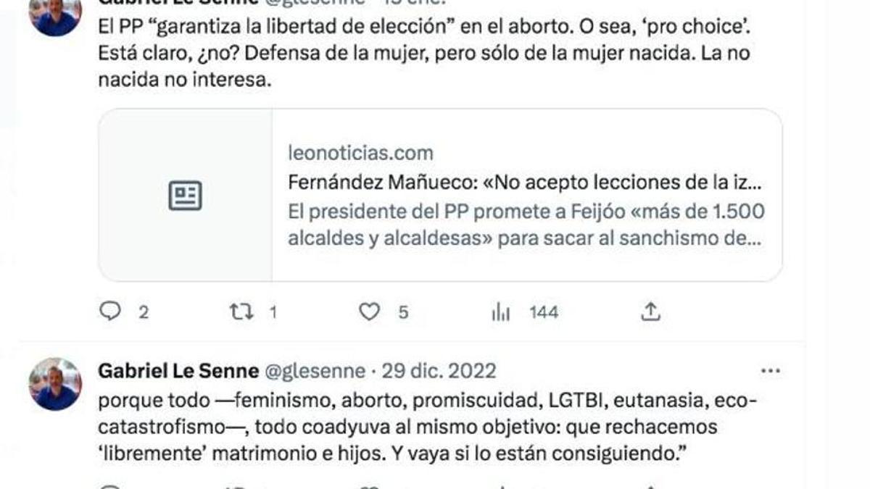Screen dimensions: 870x489
Task: Click the retweet icon showing 1
Action: 242,312
